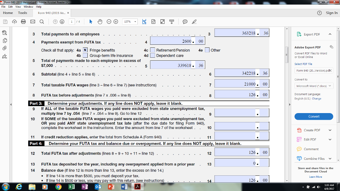
Task: Check the 4d Dependent care box
Action: (x=152, y=55)
